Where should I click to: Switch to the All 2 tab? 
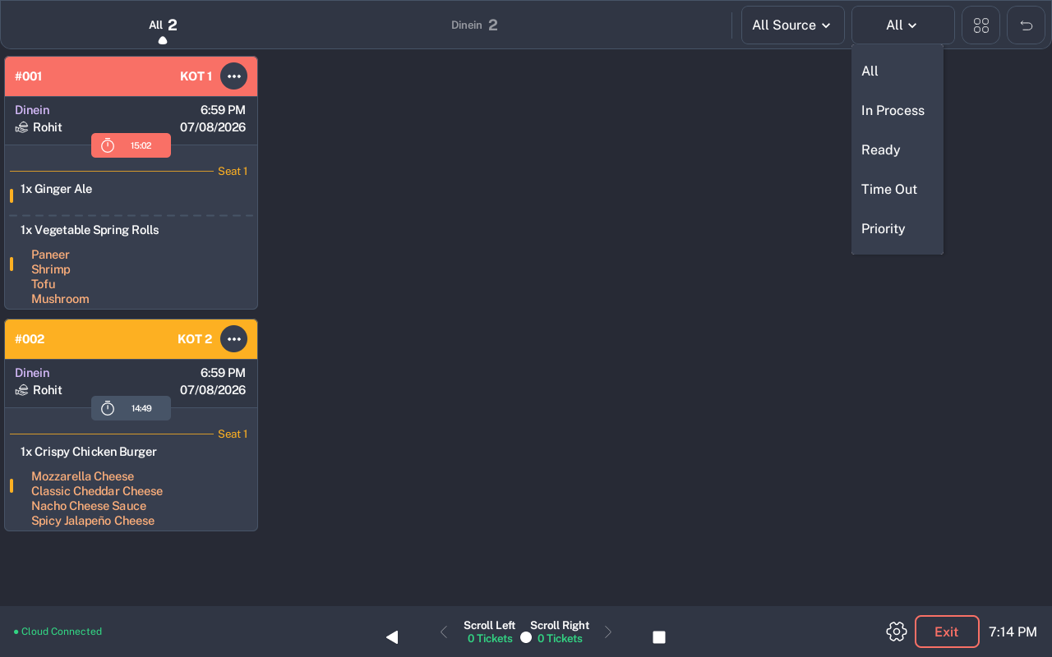coord(163,25)
